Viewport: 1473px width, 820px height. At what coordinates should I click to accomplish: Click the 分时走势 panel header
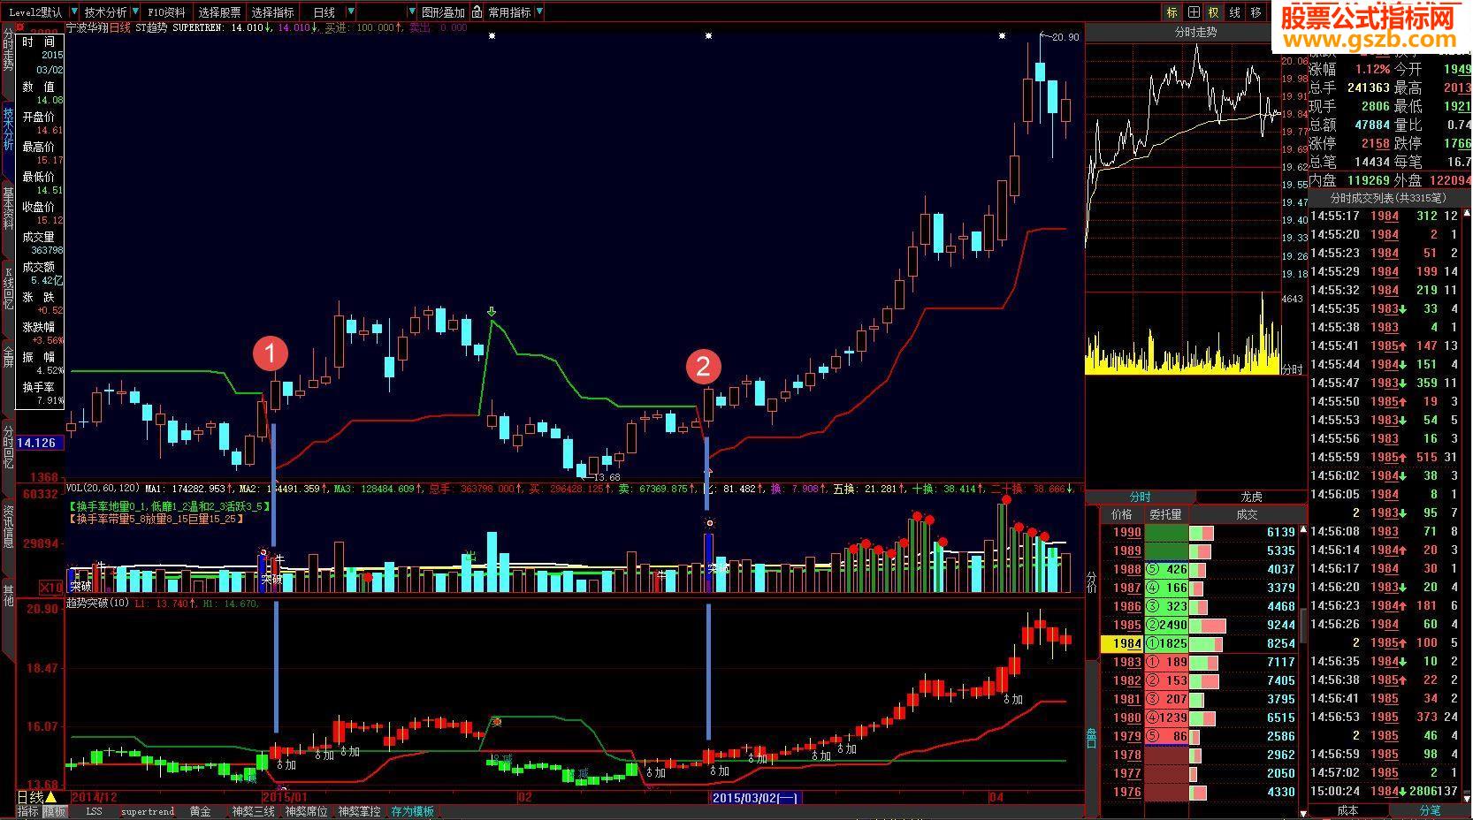1195,32
